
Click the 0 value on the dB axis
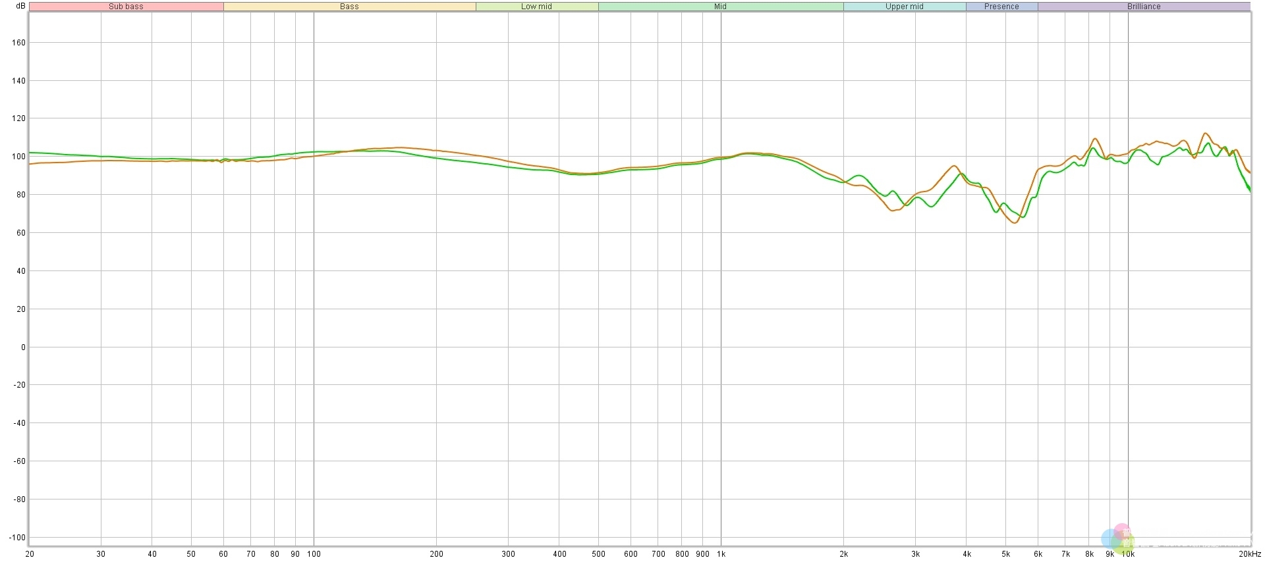coord(23,347)
